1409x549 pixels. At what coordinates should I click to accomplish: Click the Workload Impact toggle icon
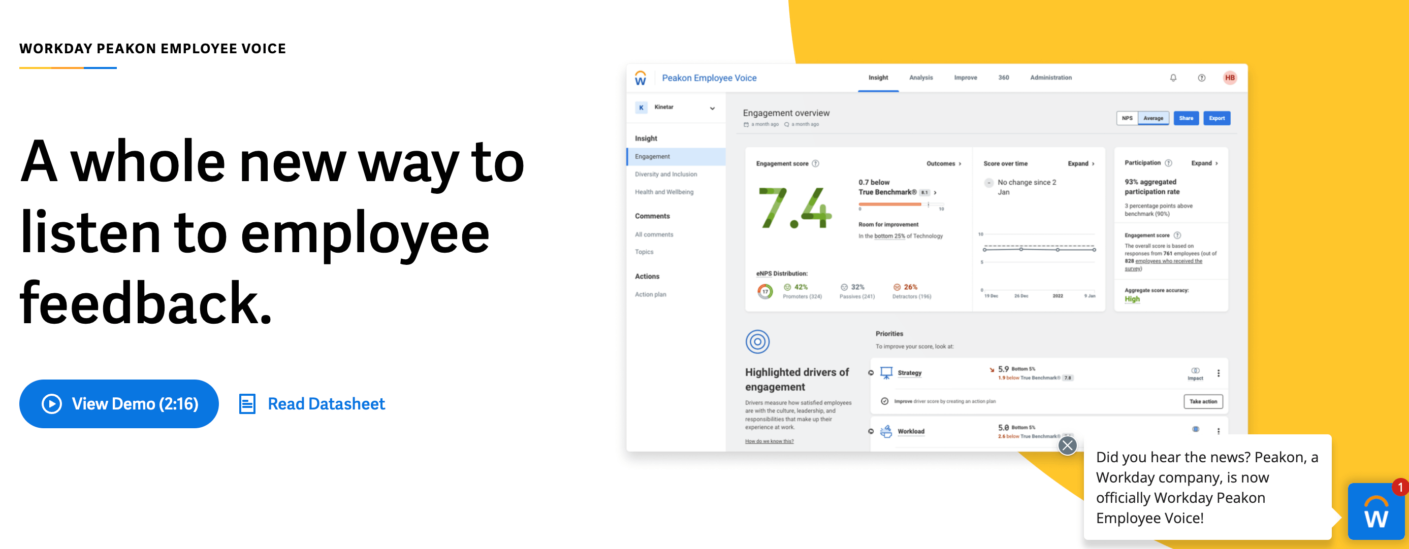[x=1196, y=429]
